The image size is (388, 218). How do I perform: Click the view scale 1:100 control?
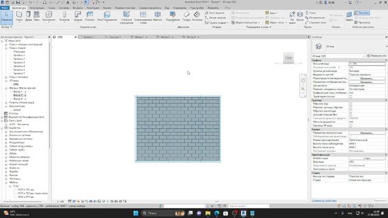click(61, 202)
